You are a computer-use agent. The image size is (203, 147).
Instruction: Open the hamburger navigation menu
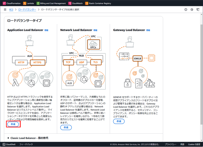pos(5,10)
